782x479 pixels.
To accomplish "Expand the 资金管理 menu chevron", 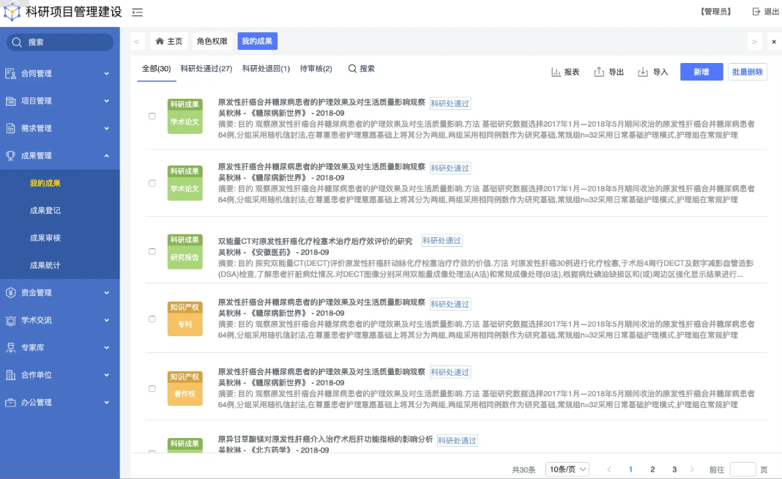I will pos(107,293).
